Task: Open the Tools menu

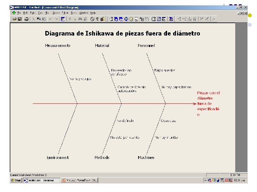Action: (x=74, y=13)
